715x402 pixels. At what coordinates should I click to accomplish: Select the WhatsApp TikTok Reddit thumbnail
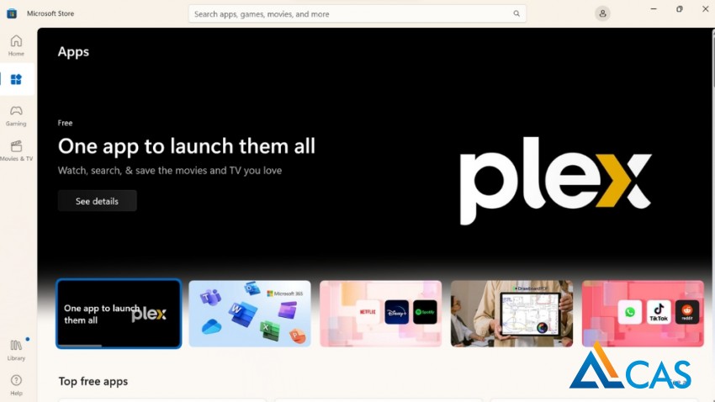pyautogui.click(x=643, y=314)
